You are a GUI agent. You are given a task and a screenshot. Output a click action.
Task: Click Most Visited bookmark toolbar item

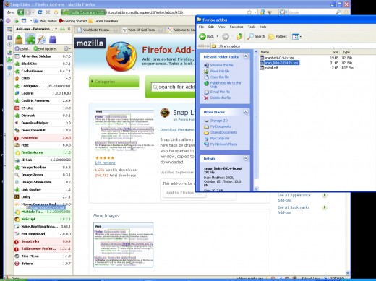[x=46, y=21]
